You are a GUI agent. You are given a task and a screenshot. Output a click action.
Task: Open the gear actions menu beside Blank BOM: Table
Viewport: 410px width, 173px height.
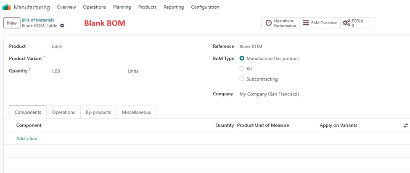point(62,26)
